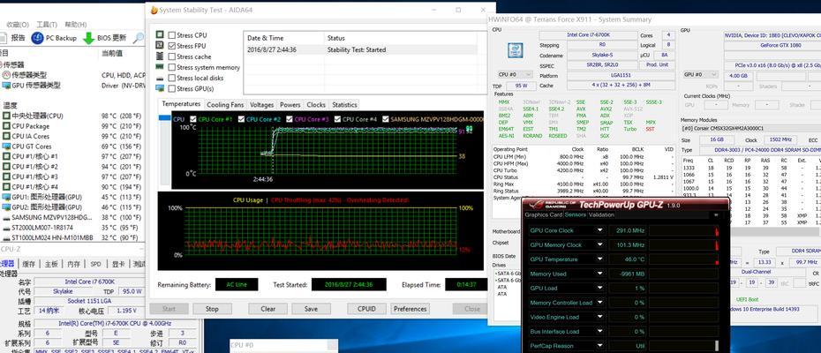Click the Stop button in stability test
This screenshot has width=821, height=353.
[x=212, y=309]
